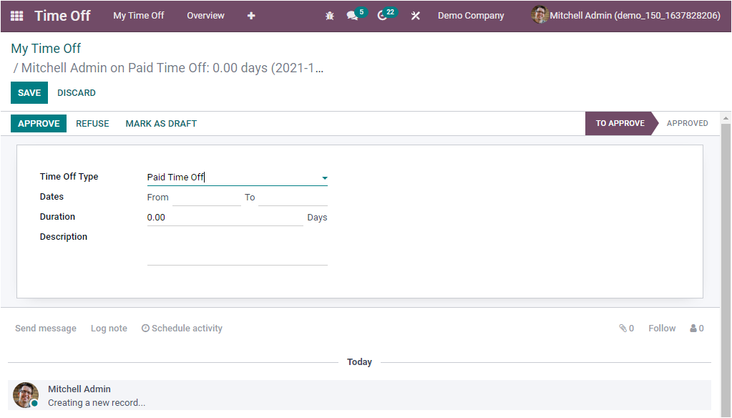The height and width of the screenshot is (418, 732).
Task: Follow this time off record
Action: 661,328
